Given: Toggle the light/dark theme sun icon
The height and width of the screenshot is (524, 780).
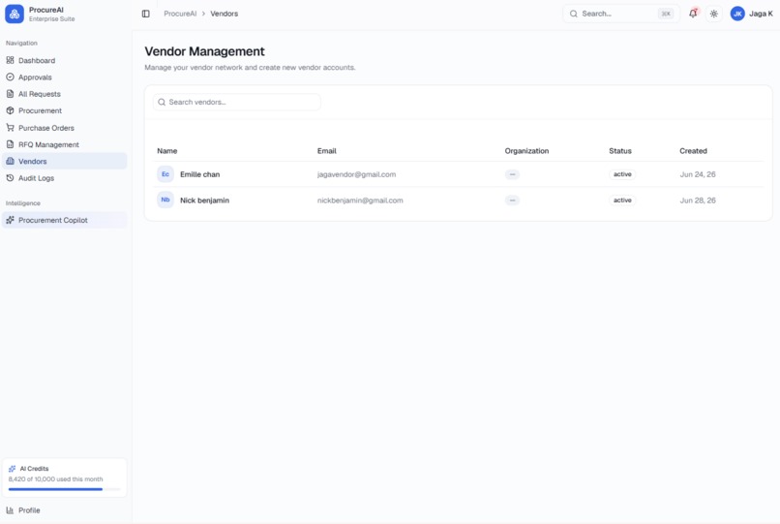Looking at the screenshot, I should pos(714,14).
